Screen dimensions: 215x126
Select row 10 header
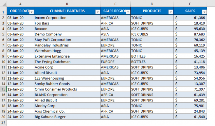pyautogui.click(x=3, y=62)
